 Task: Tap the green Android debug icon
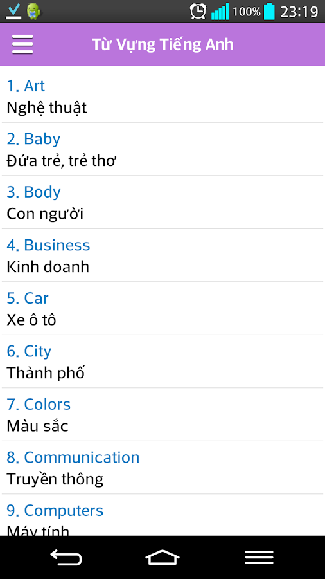click(33, 11)
